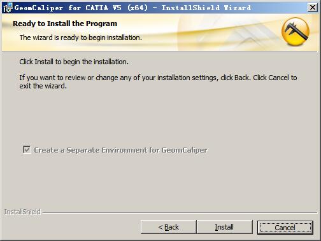This screenshot has height=241, width=321.
Task: Click empty gray area above the checkbox
Action: 159,119
